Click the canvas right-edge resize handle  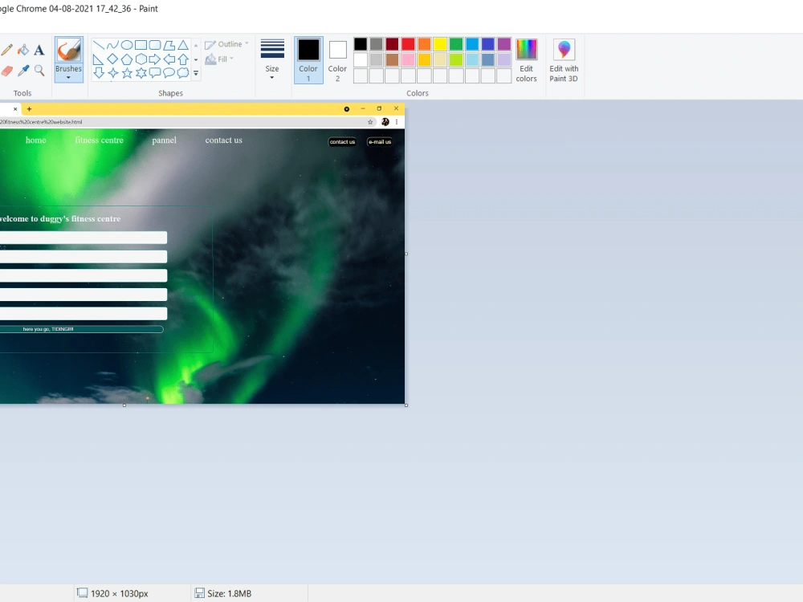(406, 254)
